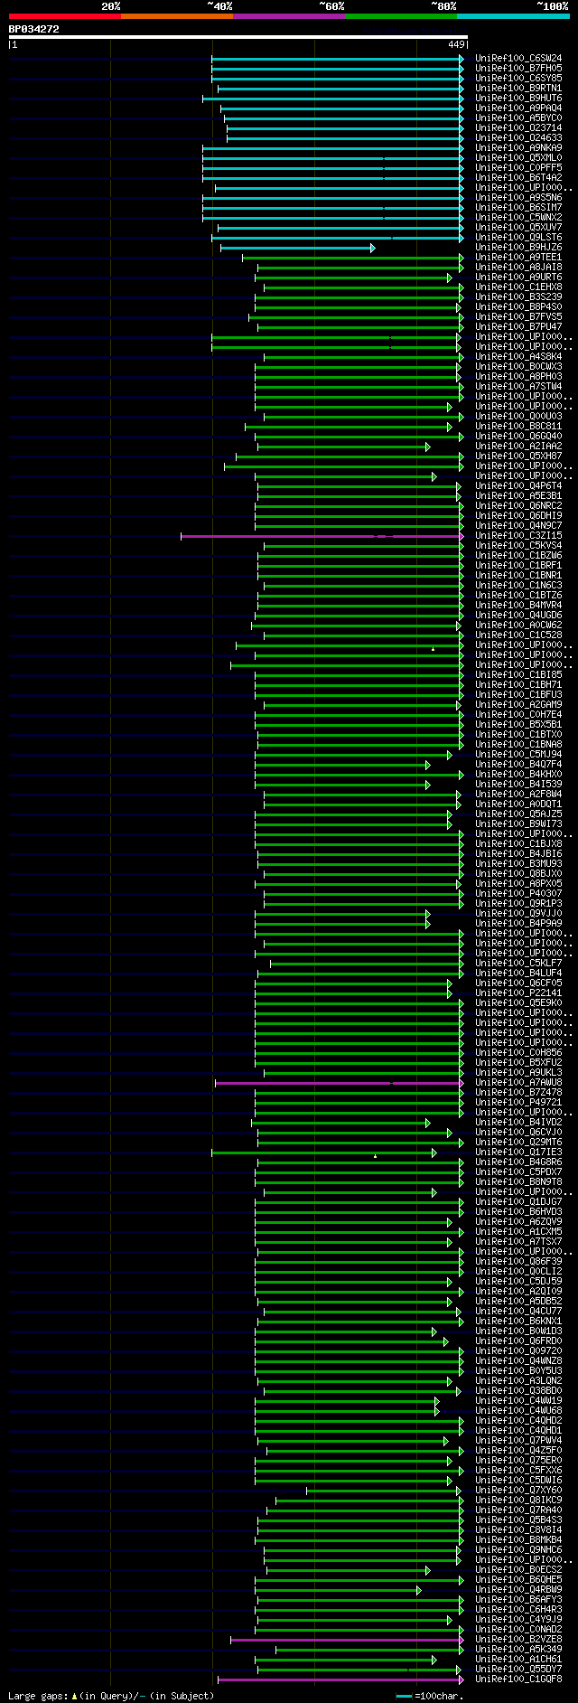Select label UniRef100_B7PU47
Image resolution: width=578 pixels, height=1703 pixels.
click(x=518, y=327)
